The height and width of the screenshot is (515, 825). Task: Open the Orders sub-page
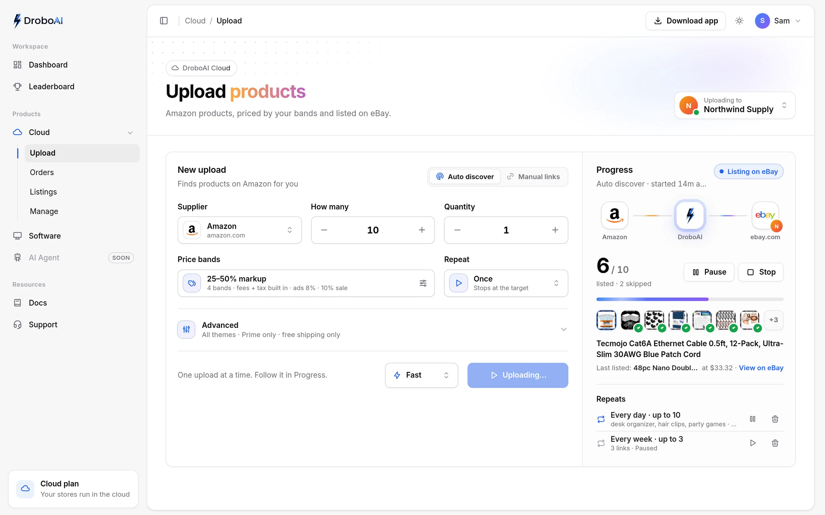point(82,172)
